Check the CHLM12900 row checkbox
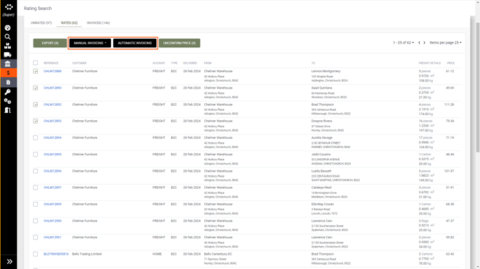Viewport: 480px width, 269px height. [36, 221]
